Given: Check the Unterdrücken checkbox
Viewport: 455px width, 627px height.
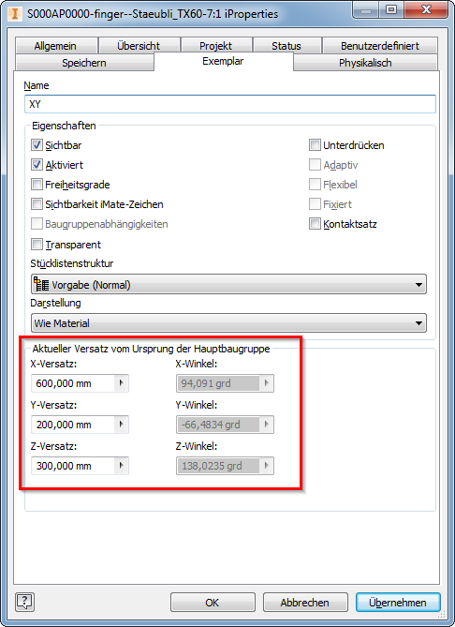Looking at the screenshot, I should tap(315, 144).
